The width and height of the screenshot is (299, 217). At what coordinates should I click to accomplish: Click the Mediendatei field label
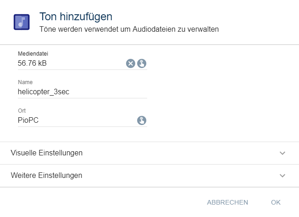(33, 54)
